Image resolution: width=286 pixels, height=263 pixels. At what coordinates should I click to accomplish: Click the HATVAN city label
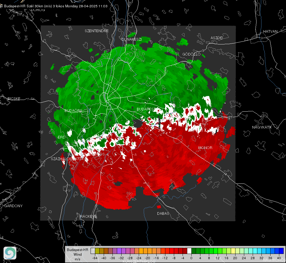[270, 31]
